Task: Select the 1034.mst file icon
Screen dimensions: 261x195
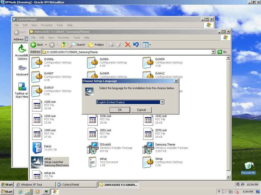Action: coord(37,120)
